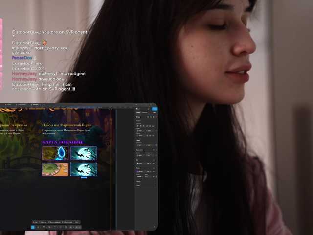
Task: Click the rotation angle field
Action: click(140, 136)
